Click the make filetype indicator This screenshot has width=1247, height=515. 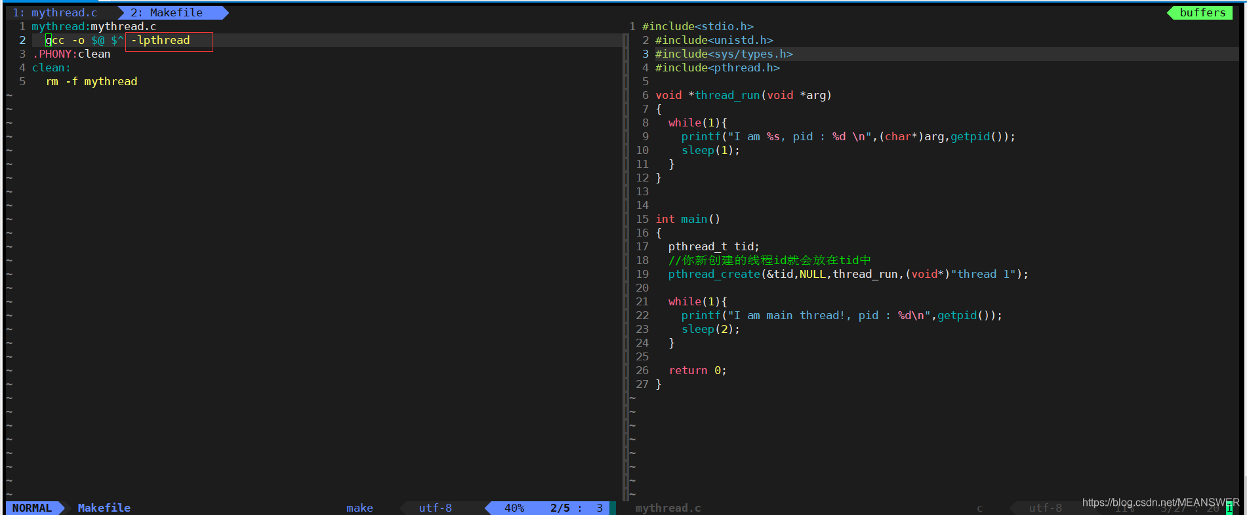click(x=359, y=508)
